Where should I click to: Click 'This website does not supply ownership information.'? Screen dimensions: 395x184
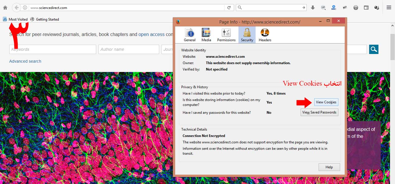[248, 63]
